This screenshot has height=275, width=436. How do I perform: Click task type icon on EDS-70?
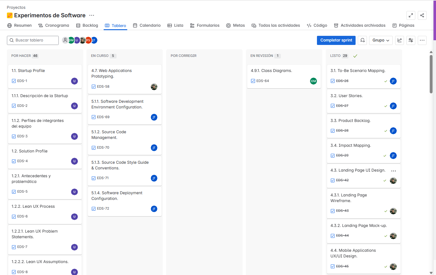(94, 148)
